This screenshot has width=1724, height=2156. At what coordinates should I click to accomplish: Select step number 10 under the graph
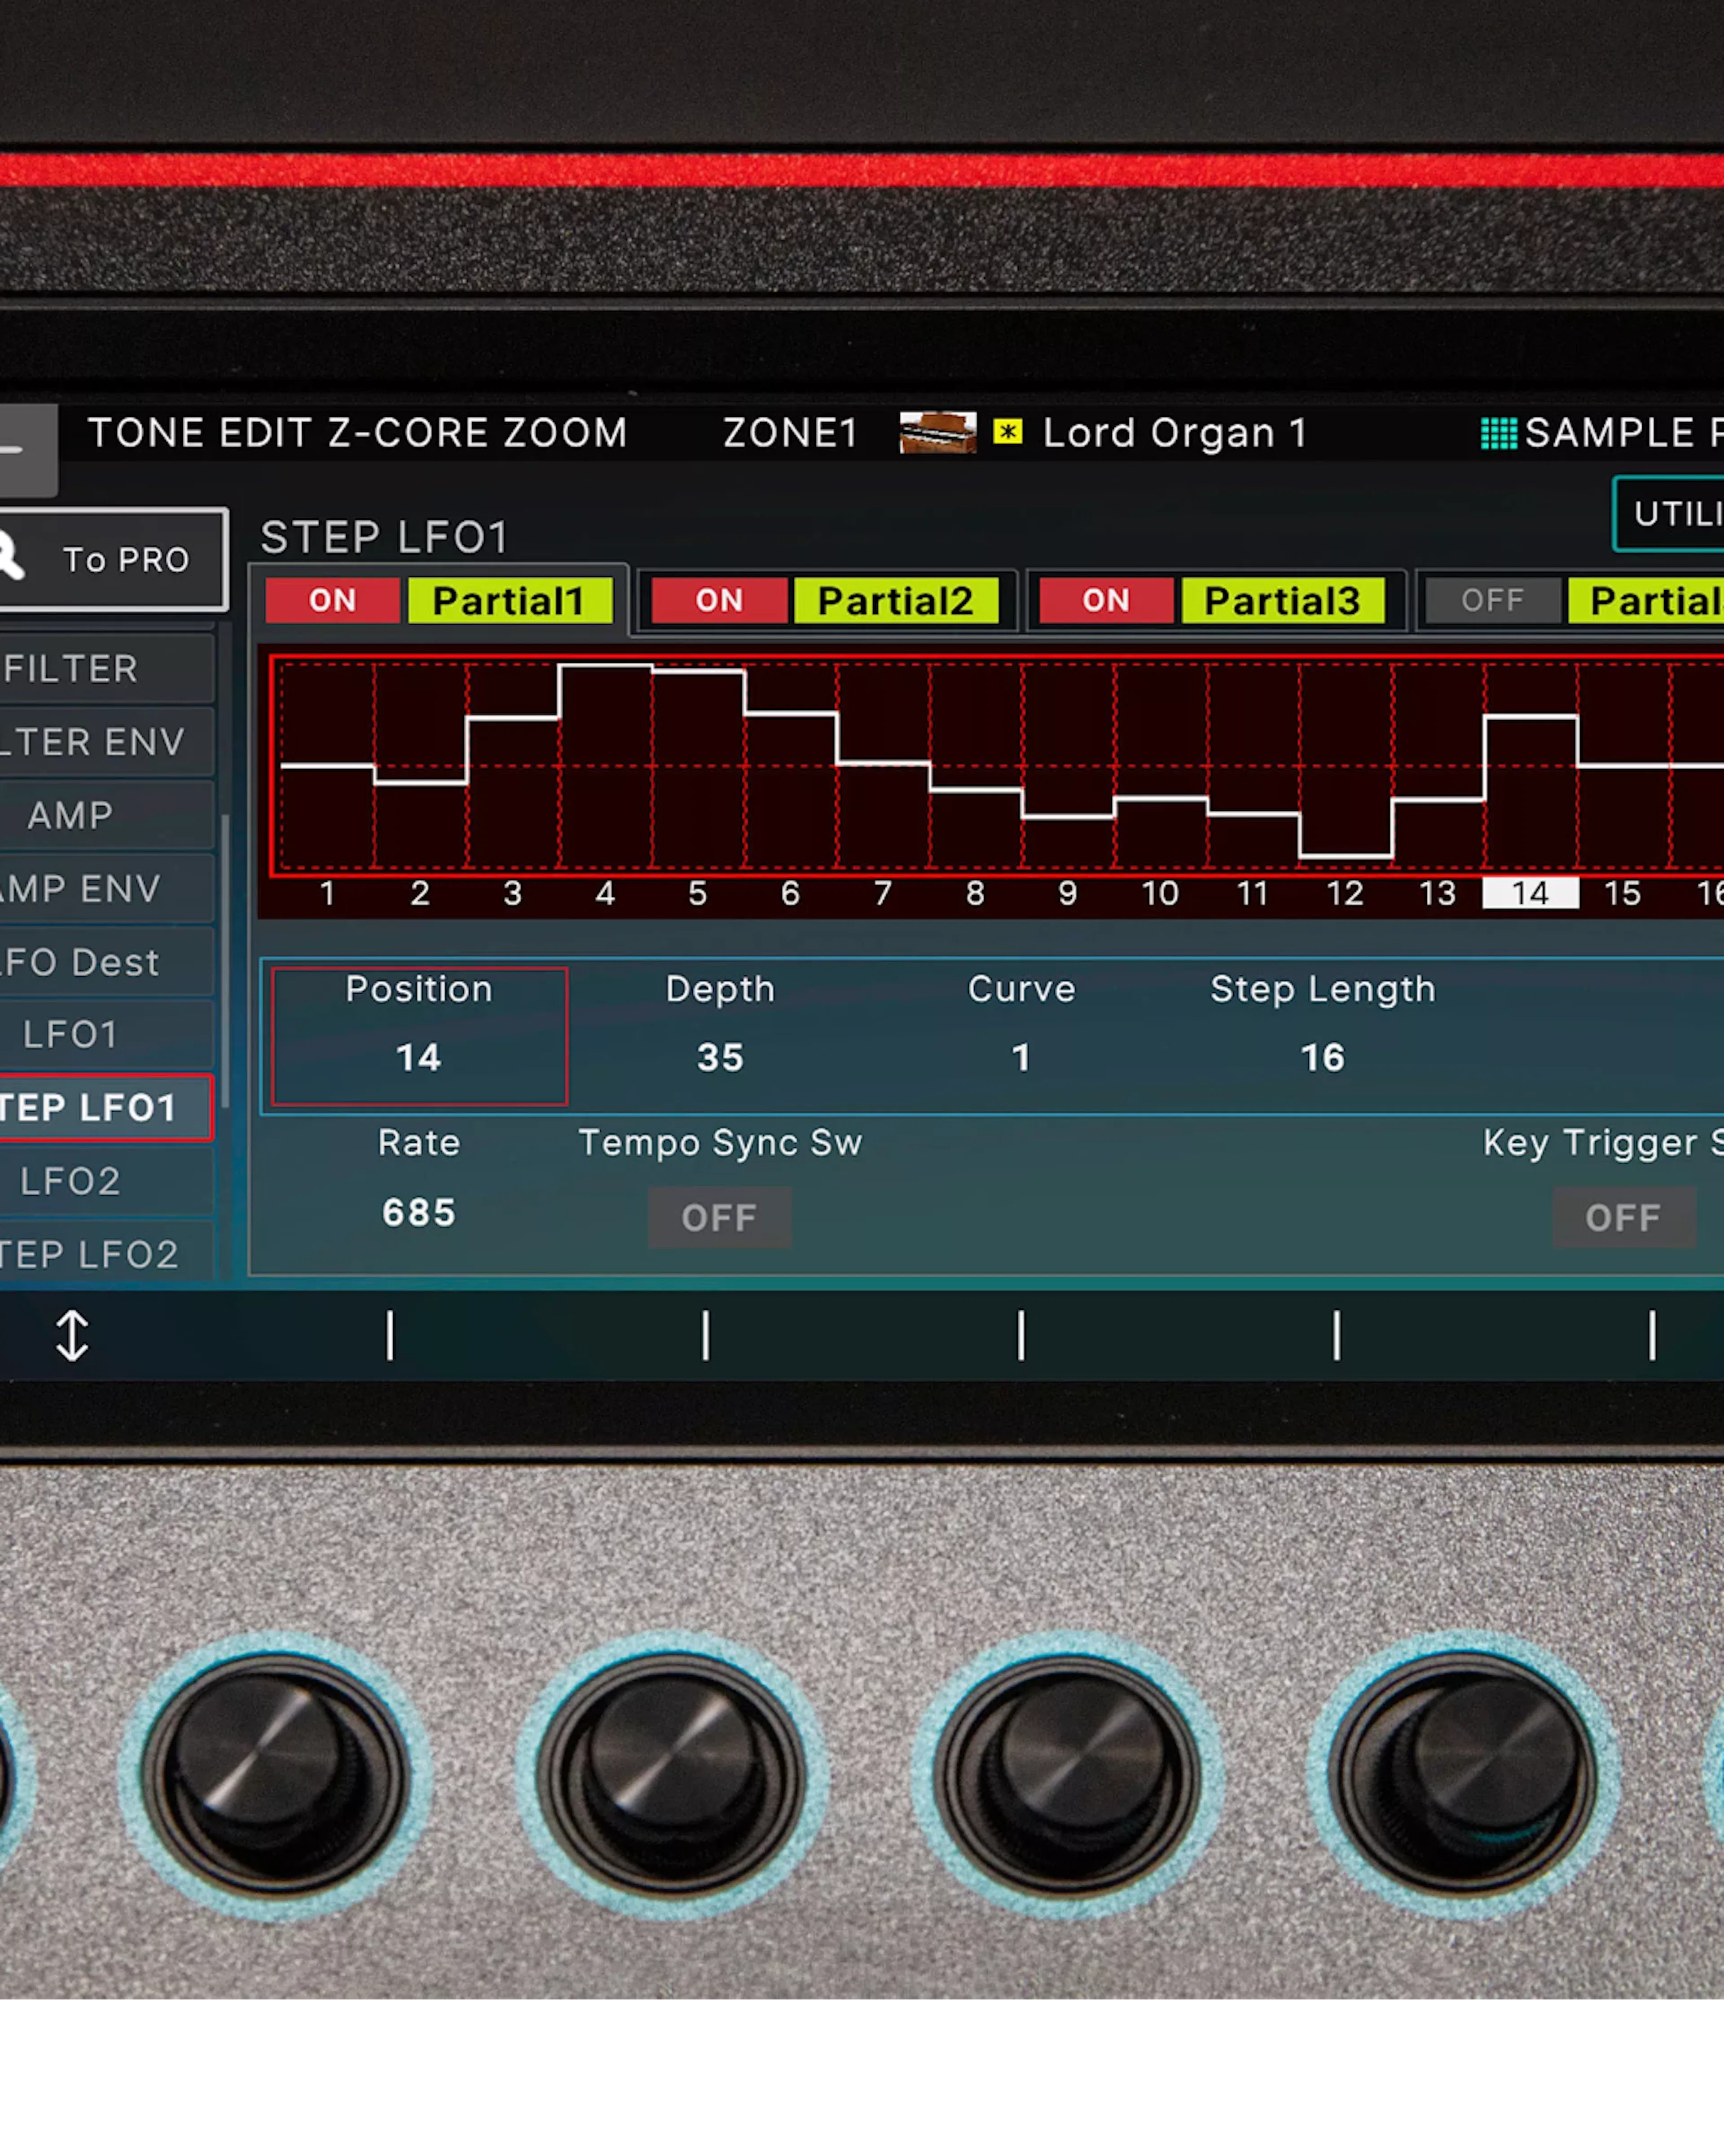[1160, 893]
